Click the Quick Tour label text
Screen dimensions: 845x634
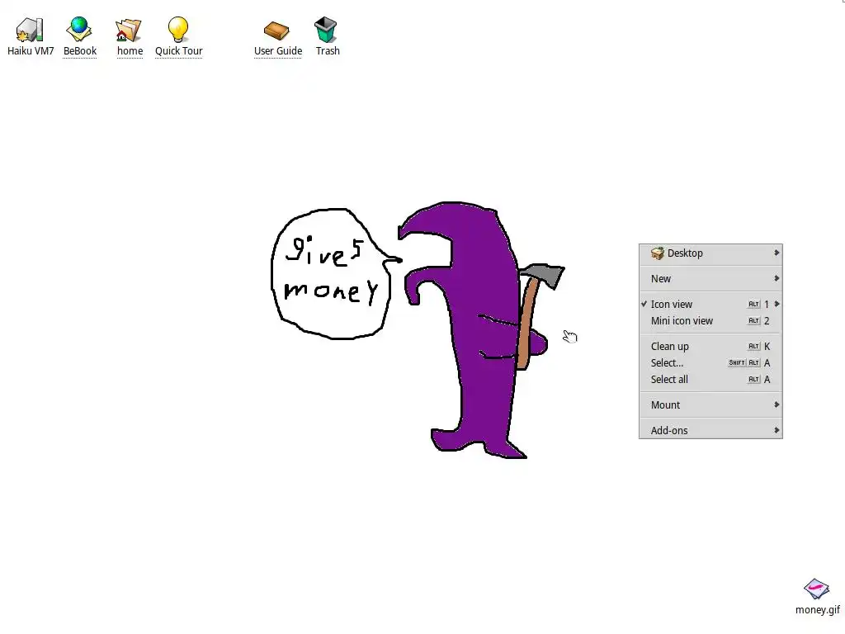point(179,50)
